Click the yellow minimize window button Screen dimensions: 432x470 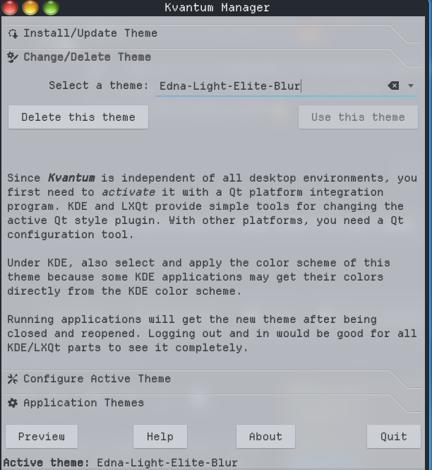click(30, 8)
